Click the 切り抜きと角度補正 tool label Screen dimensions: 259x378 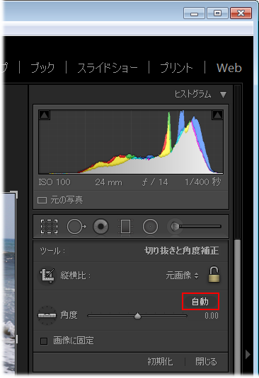pos(182,251)
